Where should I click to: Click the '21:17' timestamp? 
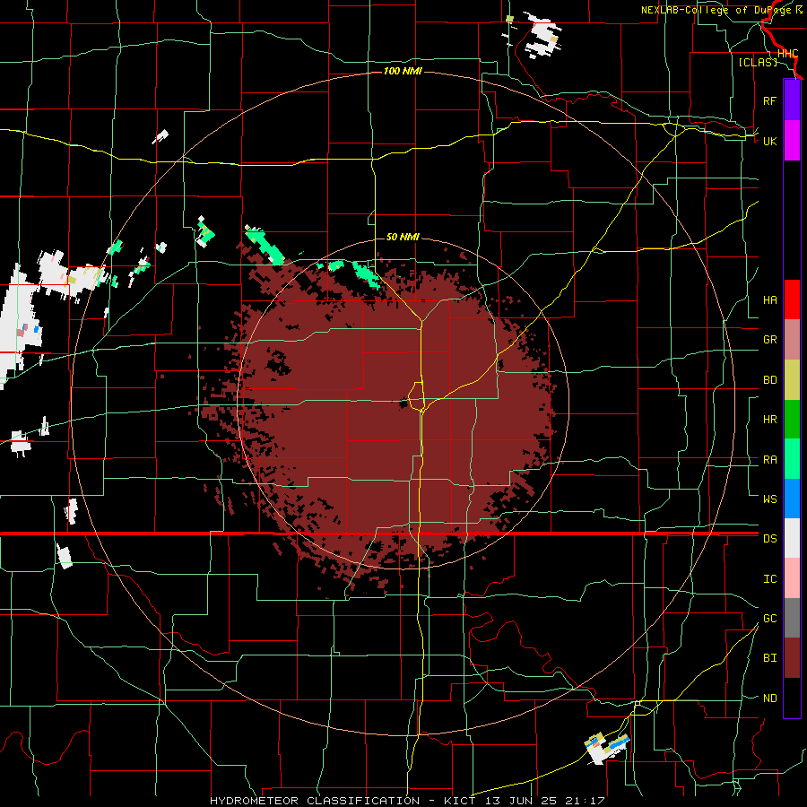pos(584,801)
